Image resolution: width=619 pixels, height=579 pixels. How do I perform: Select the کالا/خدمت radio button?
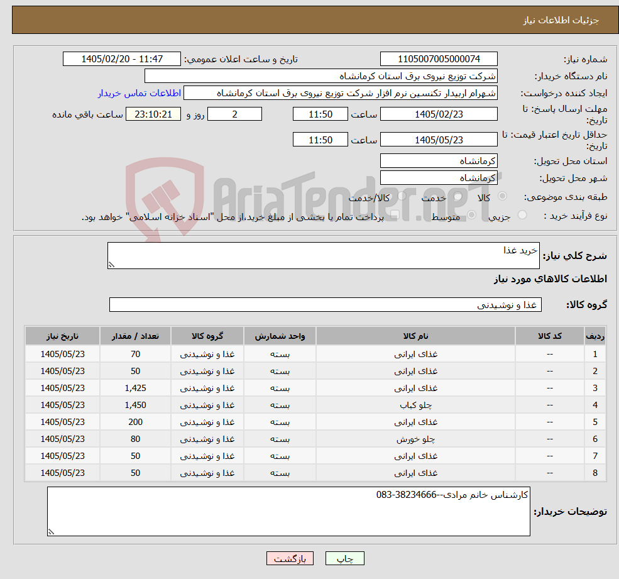(x=402, y=196)
